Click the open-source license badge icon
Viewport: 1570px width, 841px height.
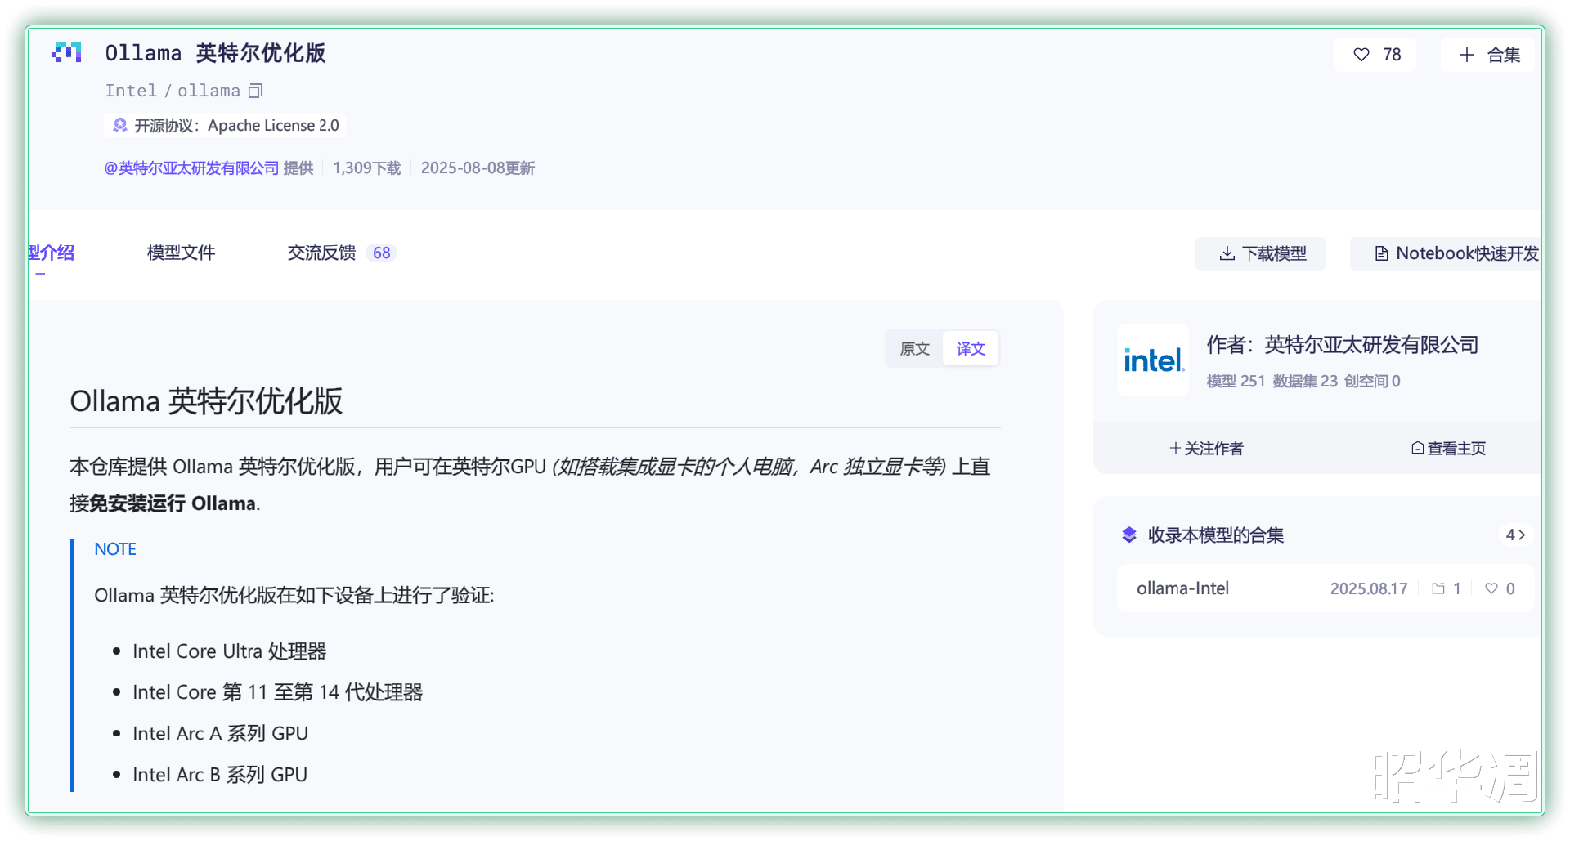pyautogui.click(x=120, y=125)
